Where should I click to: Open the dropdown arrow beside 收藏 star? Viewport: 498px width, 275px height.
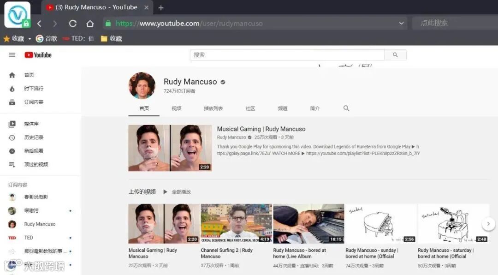point(30,39)
